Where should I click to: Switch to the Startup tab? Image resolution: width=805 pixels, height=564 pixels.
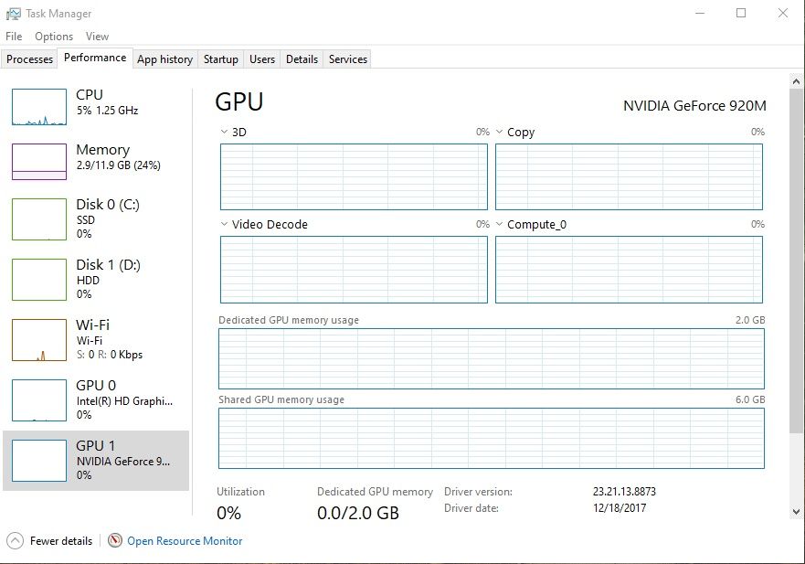(221, 59)
